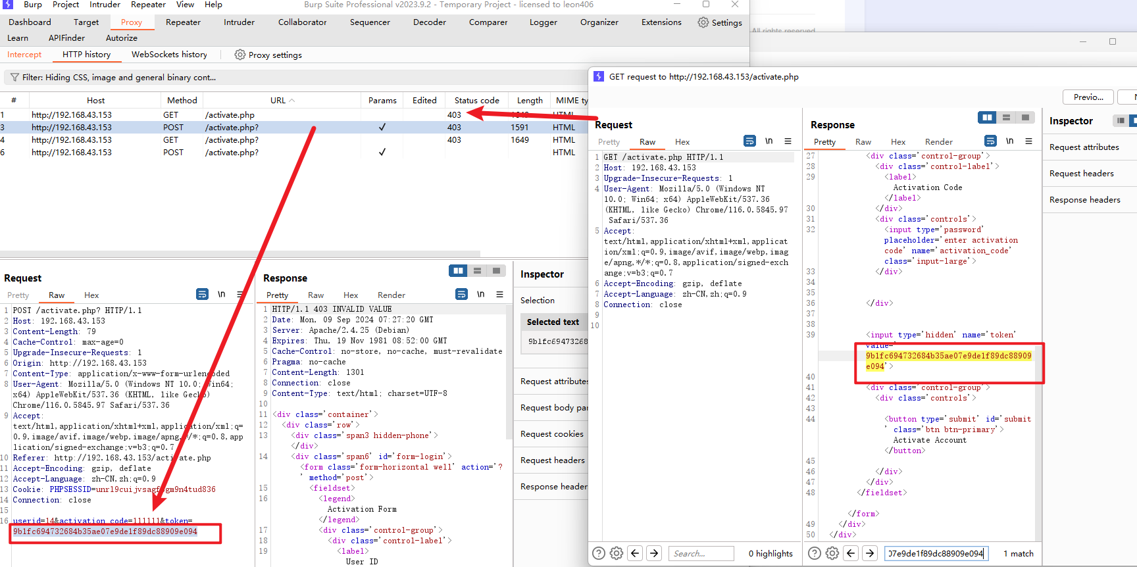Screen dimensions: 1137x567
Task: Toggle word wrap in main Response panel
Action: pyautogui.click(x=461, y=294)
